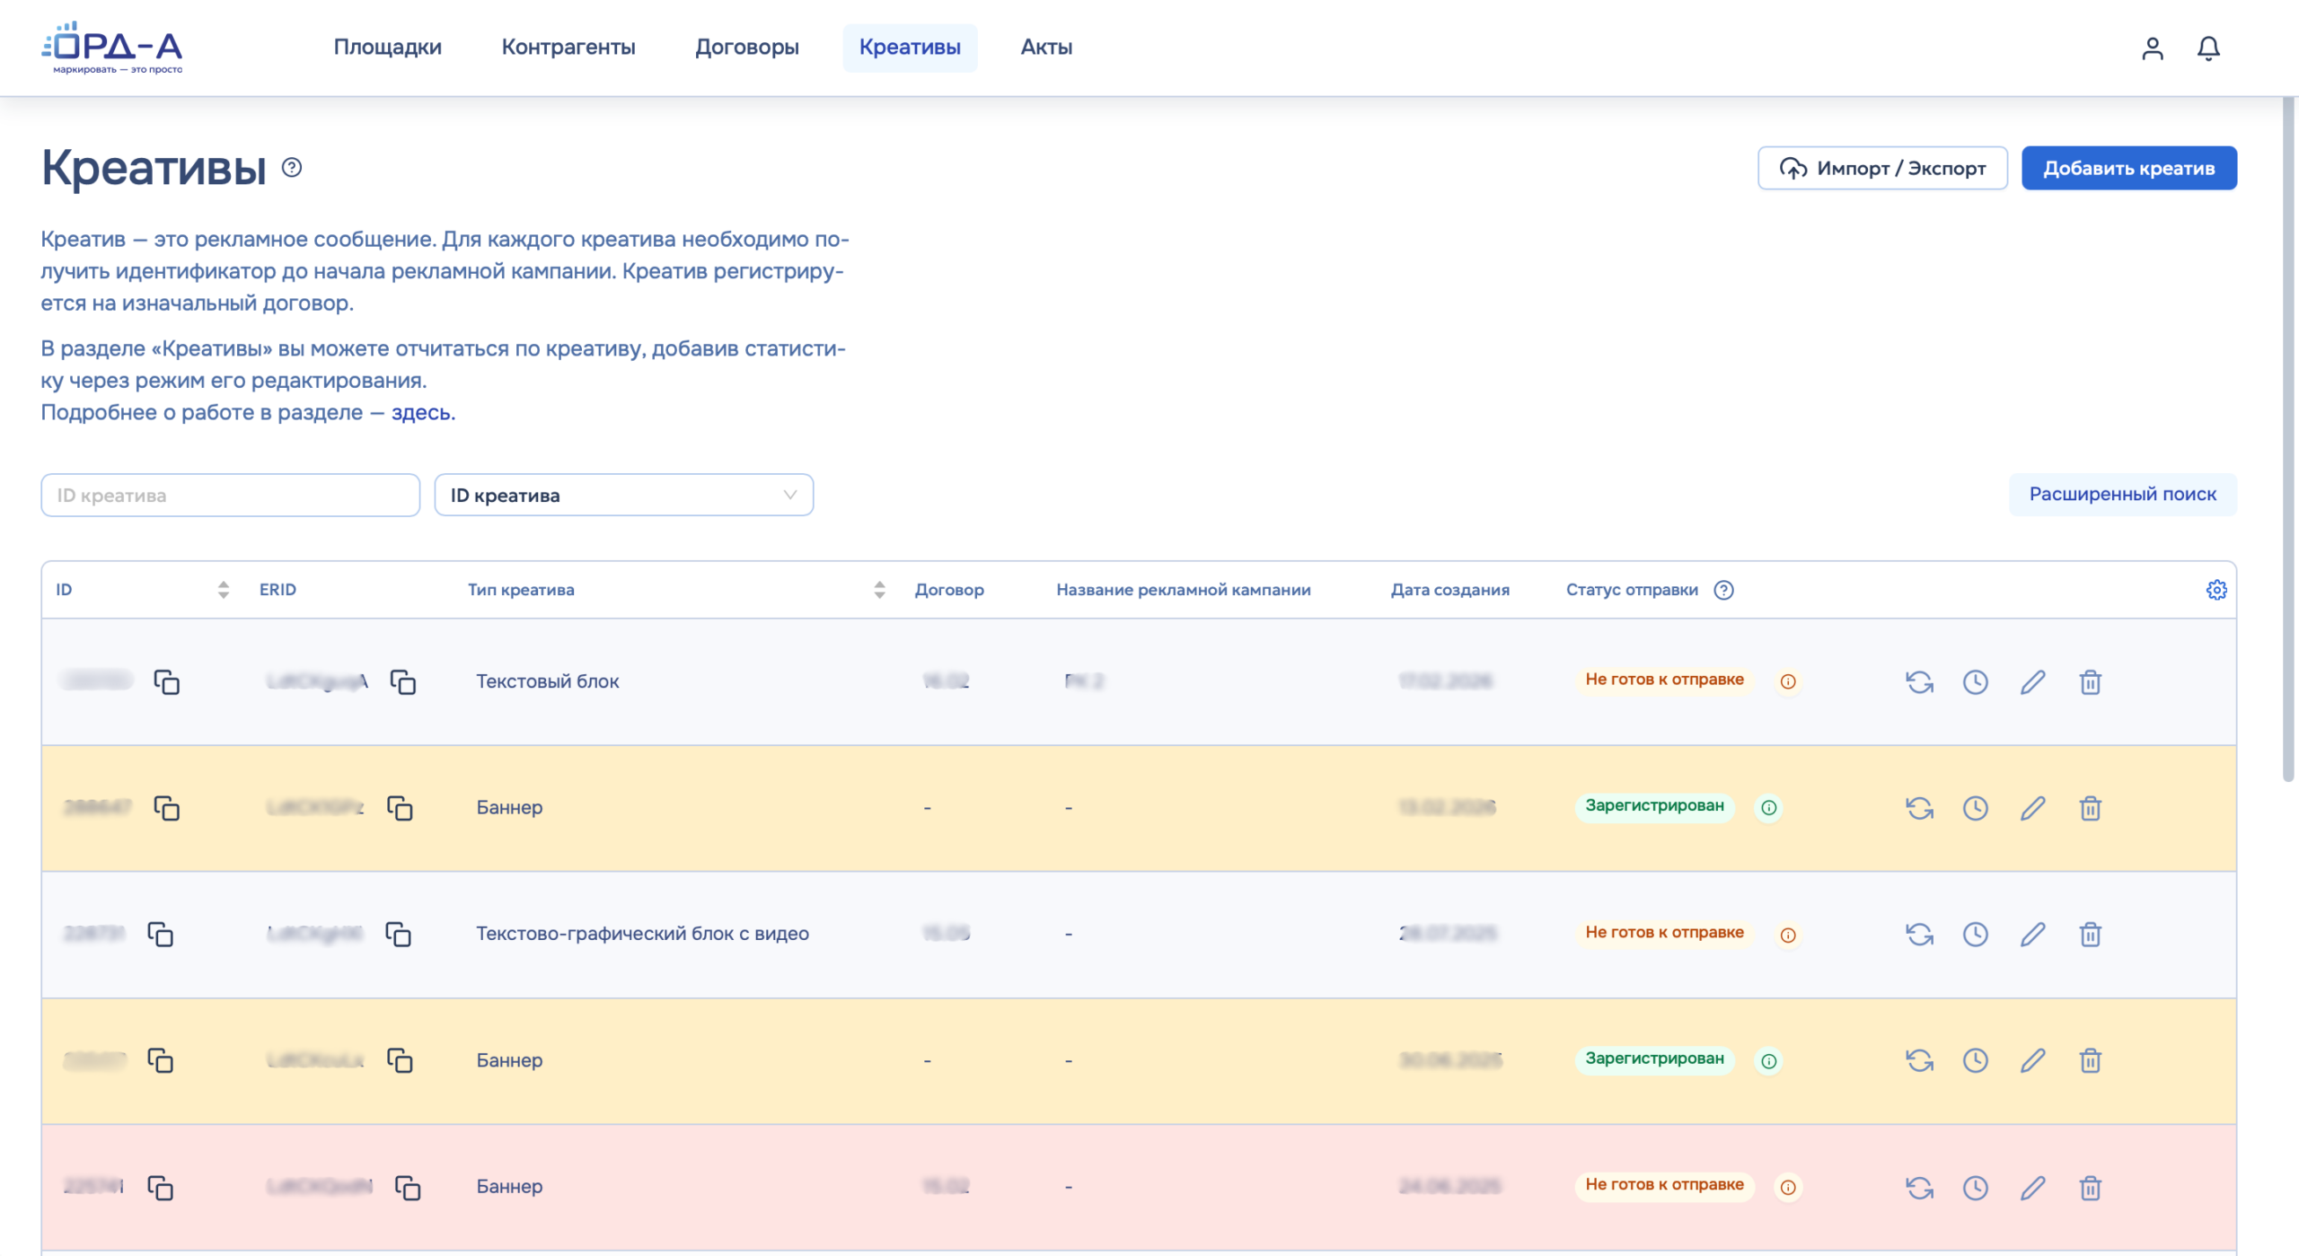Select the Креативы navigation tab
Viewport: 2299px width, 1256px height.
pyautogui.click(x=909, y=47)
